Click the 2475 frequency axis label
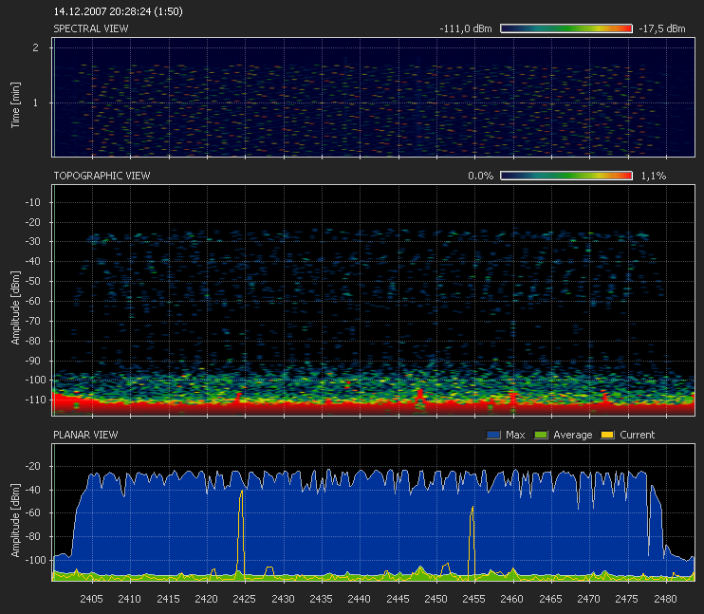 point(627,599)
